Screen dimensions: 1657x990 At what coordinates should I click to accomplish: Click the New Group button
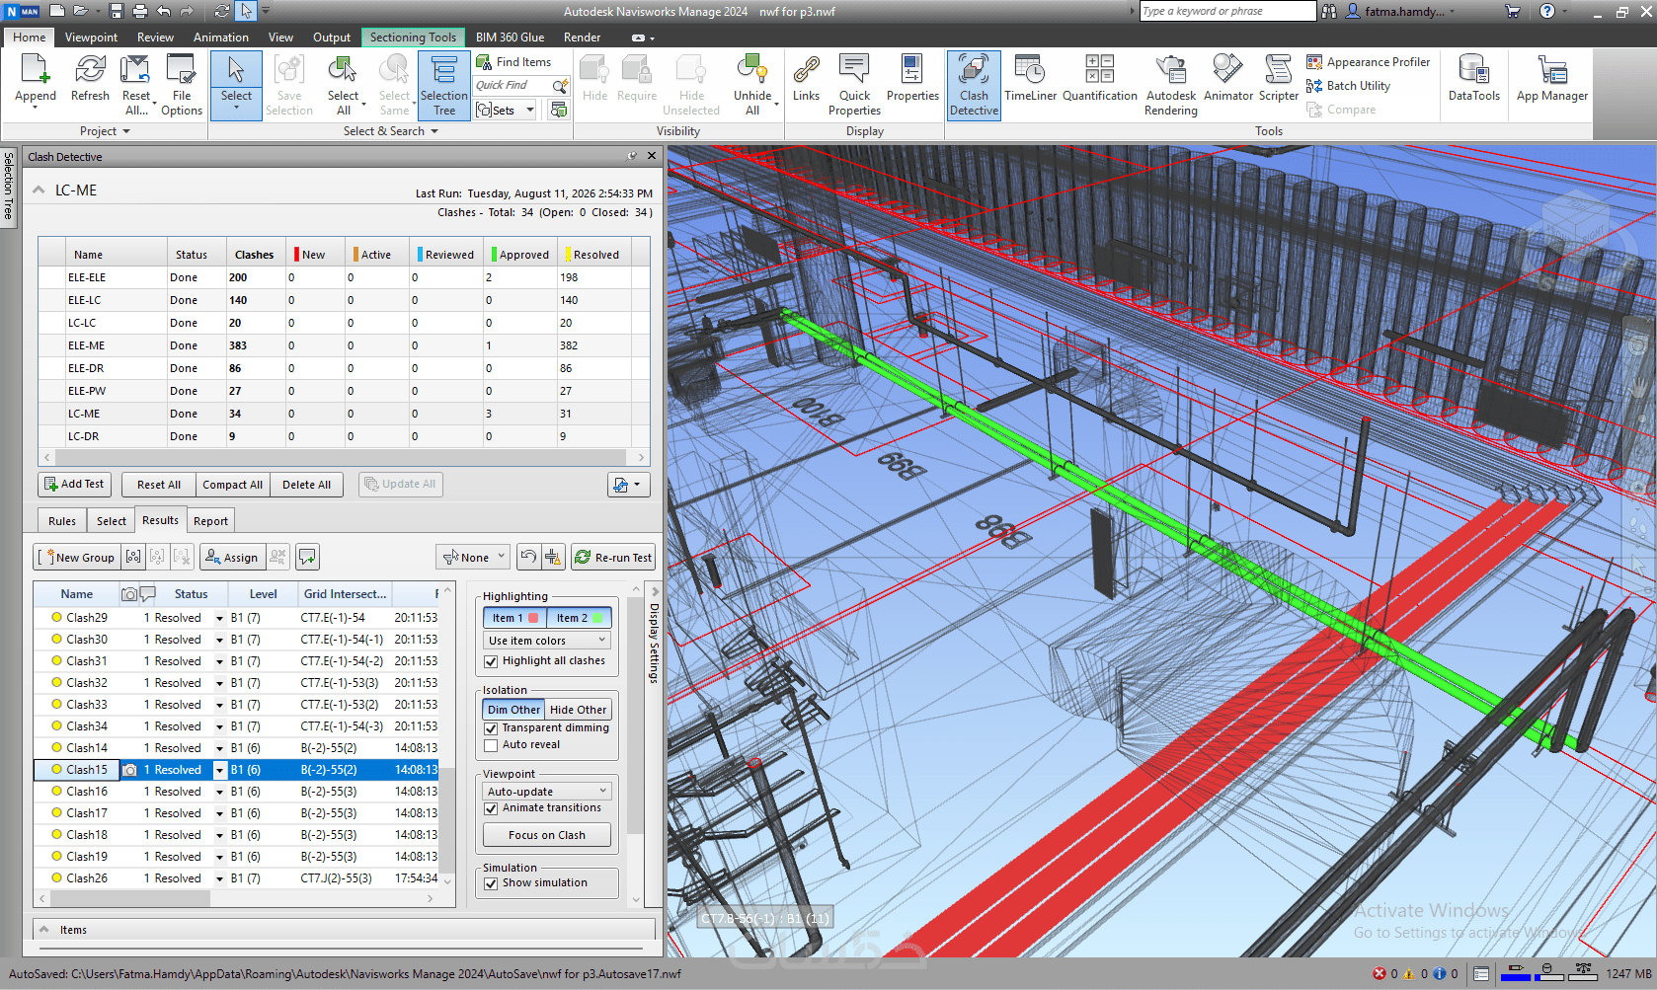[77, 558]
